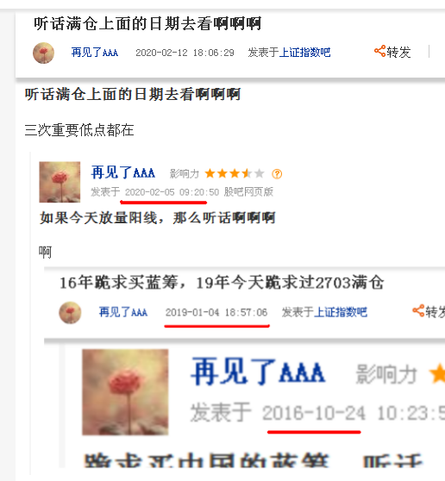The height and width of the screenshot is (481, 445).
Task: Open 上证指数吧 link in top post header
Action: point(304,53)
